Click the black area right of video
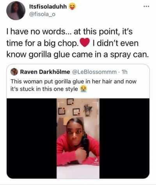Viewport: 156px width, 185px height. pyautogui.click(x=124, y=139)
